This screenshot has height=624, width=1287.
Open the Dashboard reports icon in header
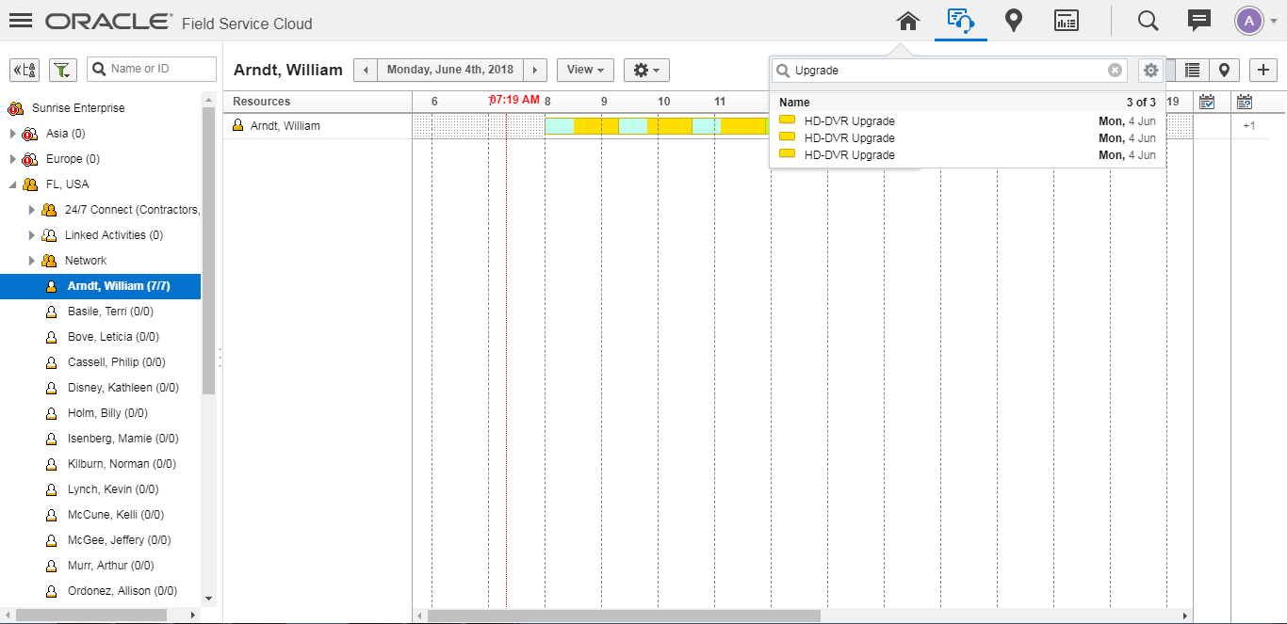1067,21
